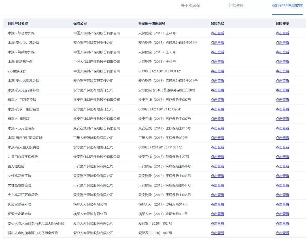Screen dimensions: 306x239
Task: Click 保险费率 link for 水滴 - 驾乘意外保
Action: tap(282, 52)
